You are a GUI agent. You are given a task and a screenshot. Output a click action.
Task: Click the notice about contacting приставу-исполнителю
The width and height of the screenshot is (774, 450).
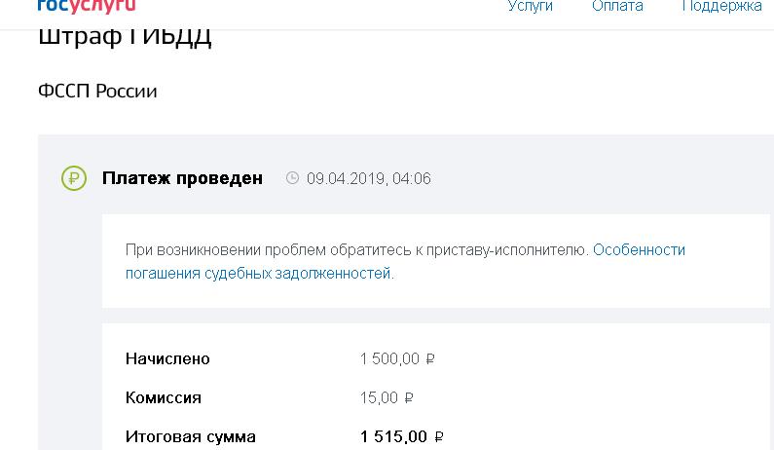356,250
